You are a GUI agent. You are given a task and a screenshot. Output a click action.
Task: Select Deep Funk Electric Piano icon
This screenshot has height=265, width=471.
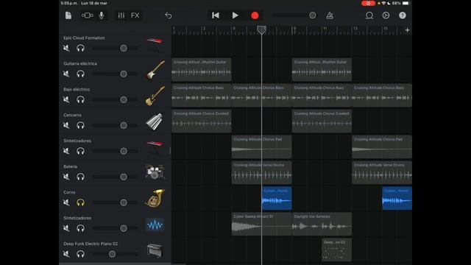coord(155,250)
